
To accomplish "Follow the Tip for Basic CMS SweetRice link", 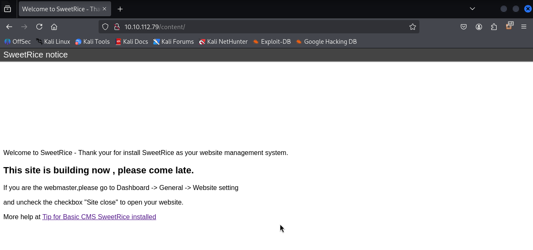I will (99, 217).
